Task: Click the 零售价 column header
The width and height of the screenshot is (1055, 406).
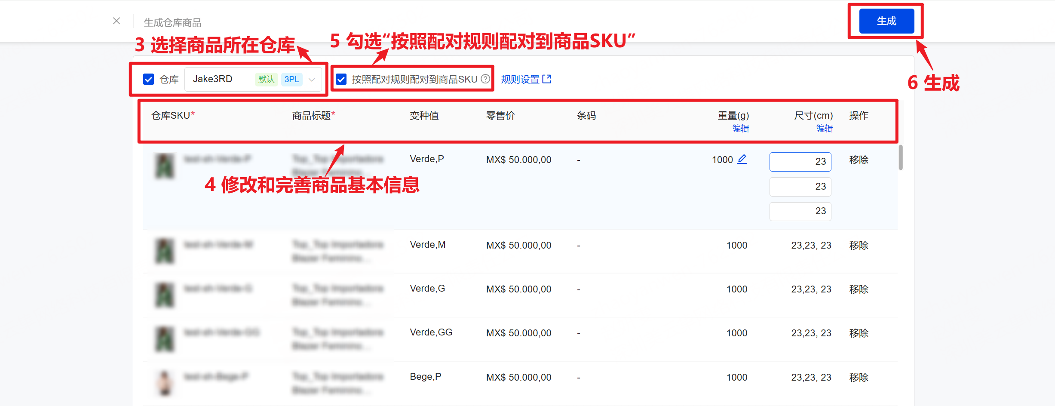Action: [x=500, y=116]
